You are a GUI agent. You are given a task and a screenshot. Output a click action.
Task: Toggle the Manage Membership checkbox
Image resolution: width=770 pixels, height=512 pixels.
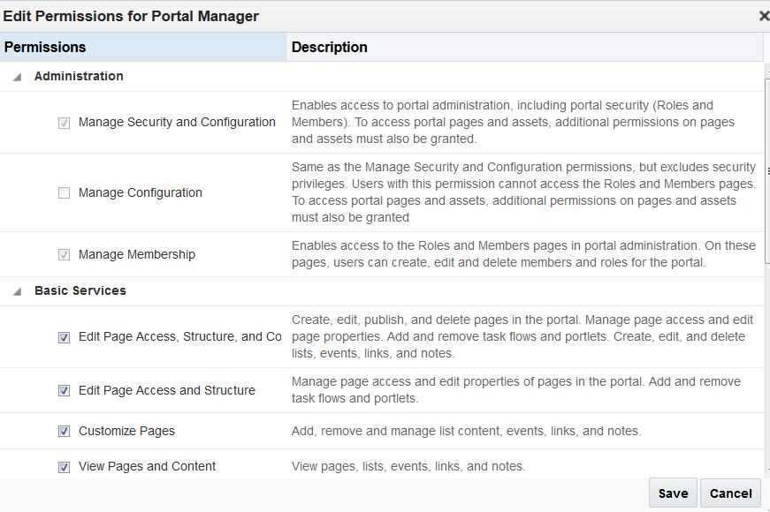click(x=64, y=255)
